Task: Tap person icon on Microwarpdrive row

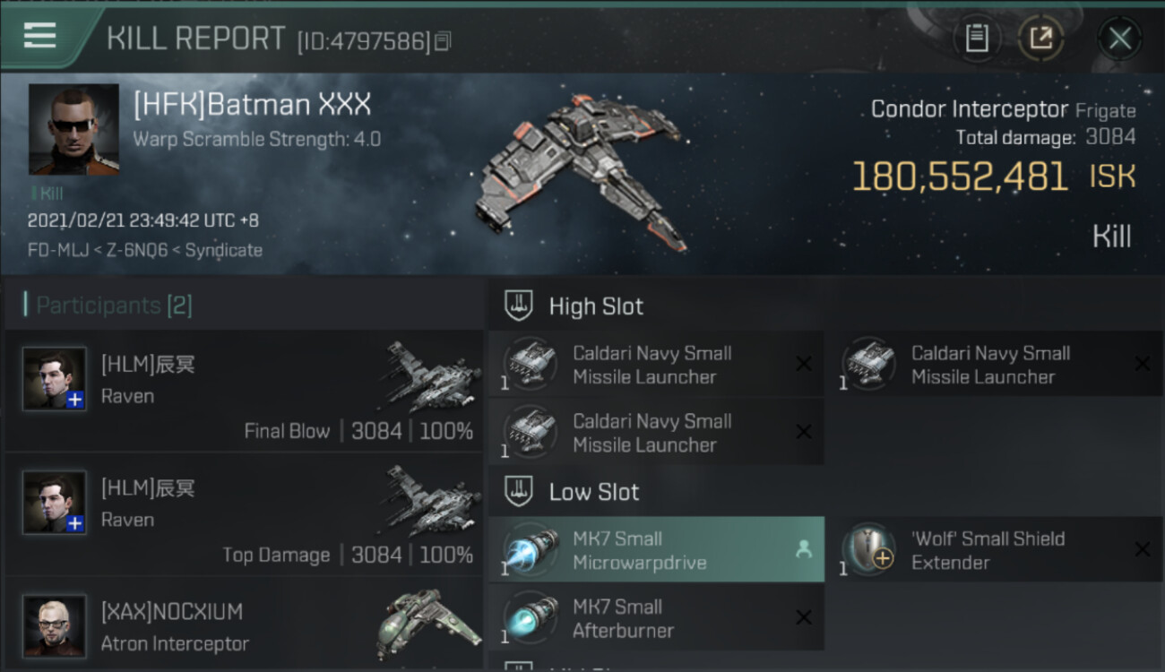Action: click(x=803, y=550)
